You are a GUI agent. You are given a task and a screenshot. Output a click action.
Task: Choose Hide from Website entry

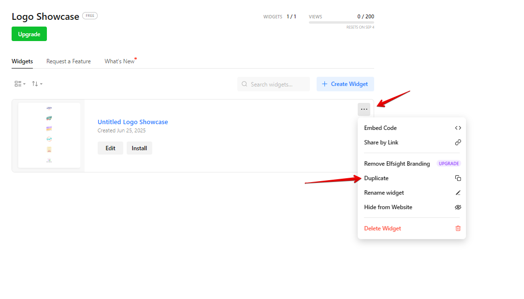[412, 207]
